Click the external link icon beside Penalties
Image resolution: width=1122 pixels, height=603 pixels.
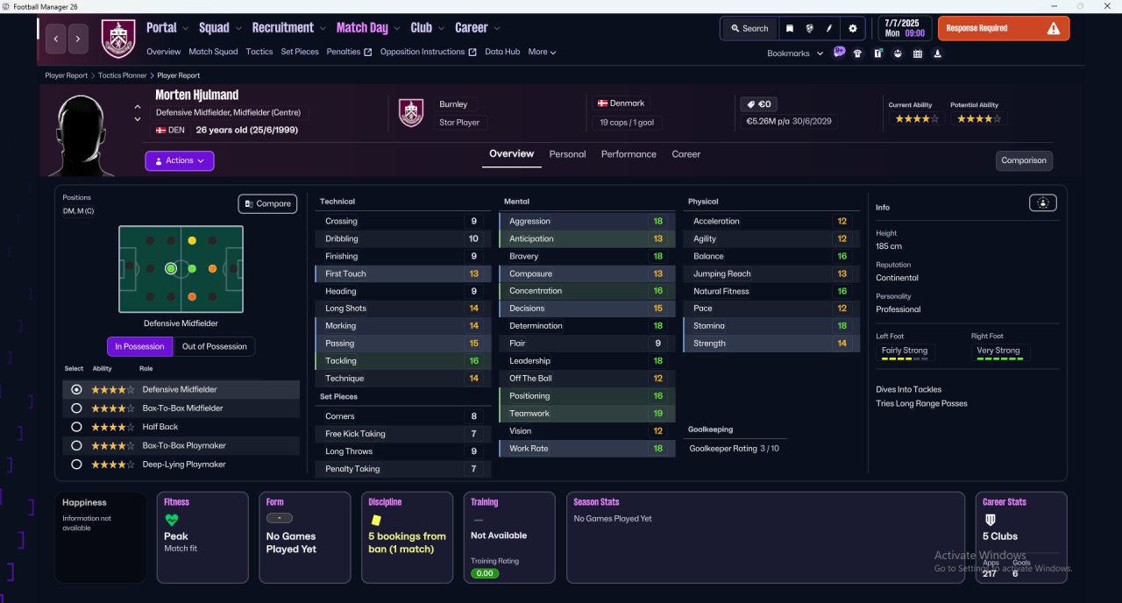(368, 52)
